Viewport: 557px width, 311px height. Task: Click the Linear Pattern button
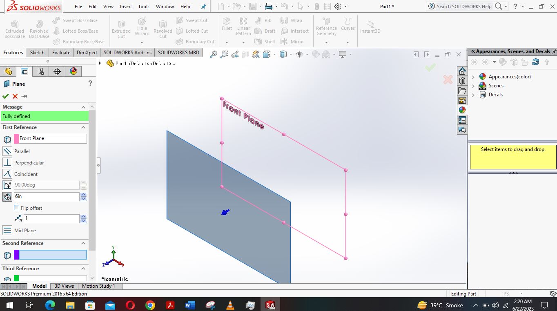(x=243, y=27)
